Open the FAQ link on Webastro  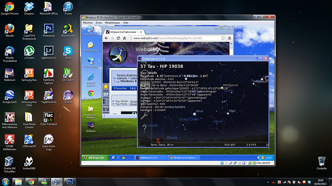pos(133,88)
